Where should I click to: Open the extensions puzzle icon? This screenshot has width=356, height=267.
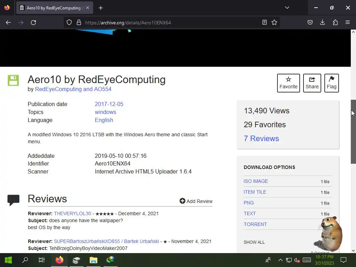click(x=335, y=23)
